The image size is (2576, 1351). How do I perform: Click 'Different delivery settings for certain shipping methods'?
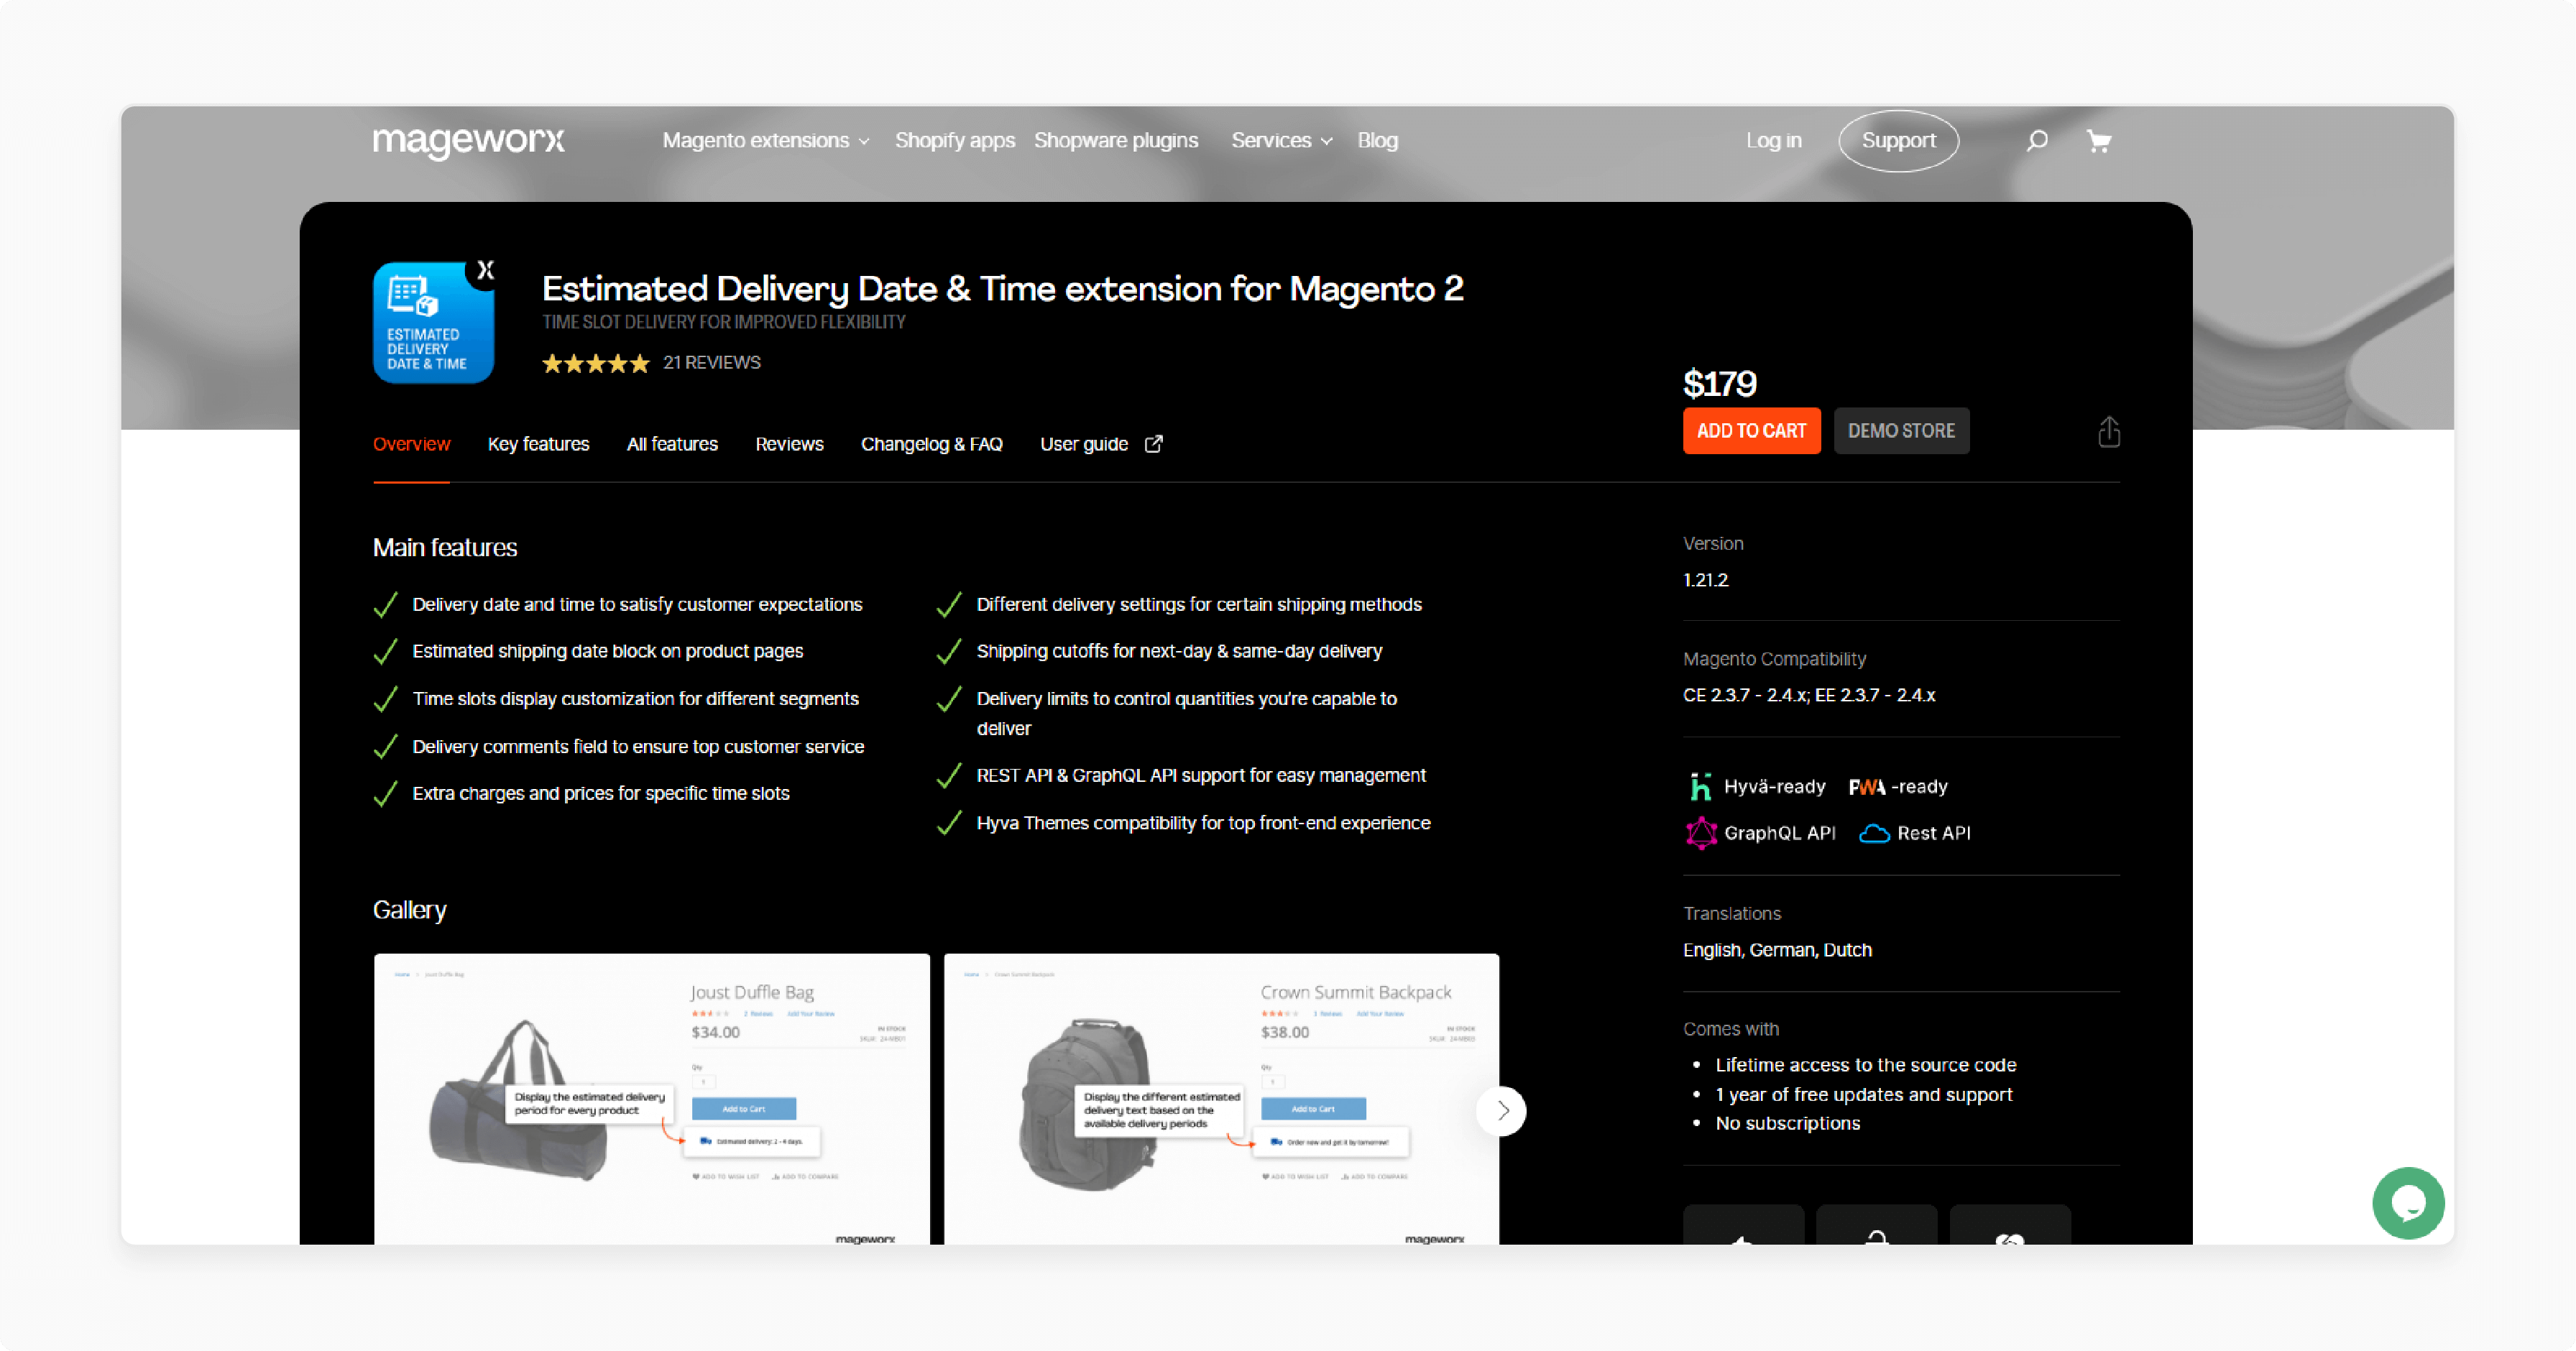coord(1199,605)
